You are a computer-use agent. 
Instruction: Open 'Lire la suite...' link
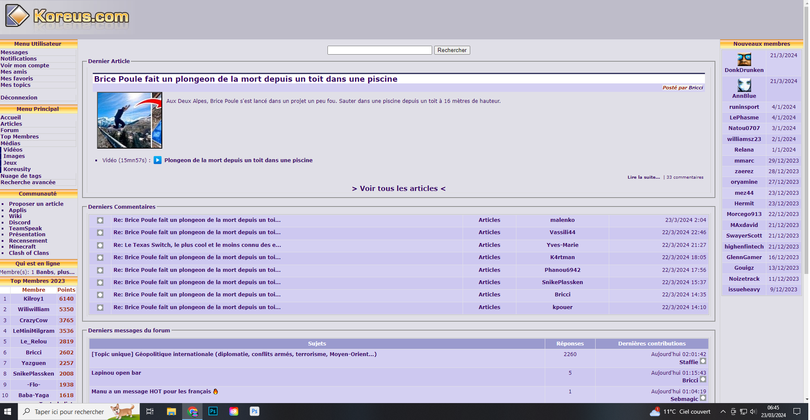tap(644, 177)
